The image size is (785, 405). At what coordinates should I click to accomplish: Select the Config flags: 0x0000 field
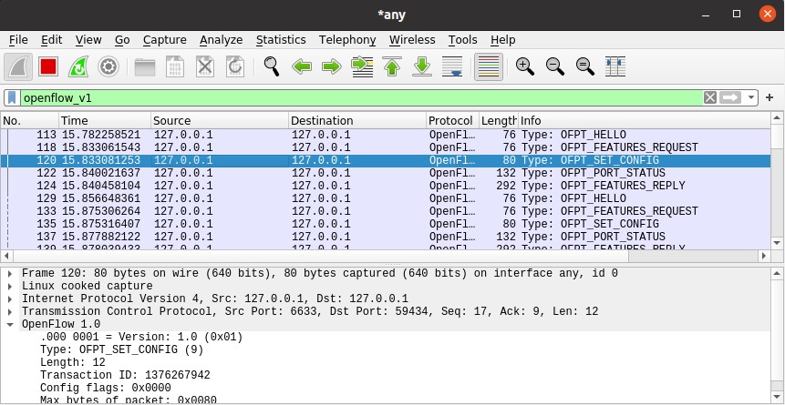click(x=105, y=388)
